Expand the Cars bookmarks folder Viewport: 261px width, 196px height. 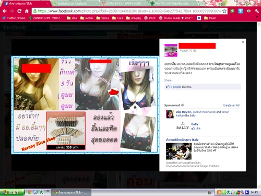117,18
